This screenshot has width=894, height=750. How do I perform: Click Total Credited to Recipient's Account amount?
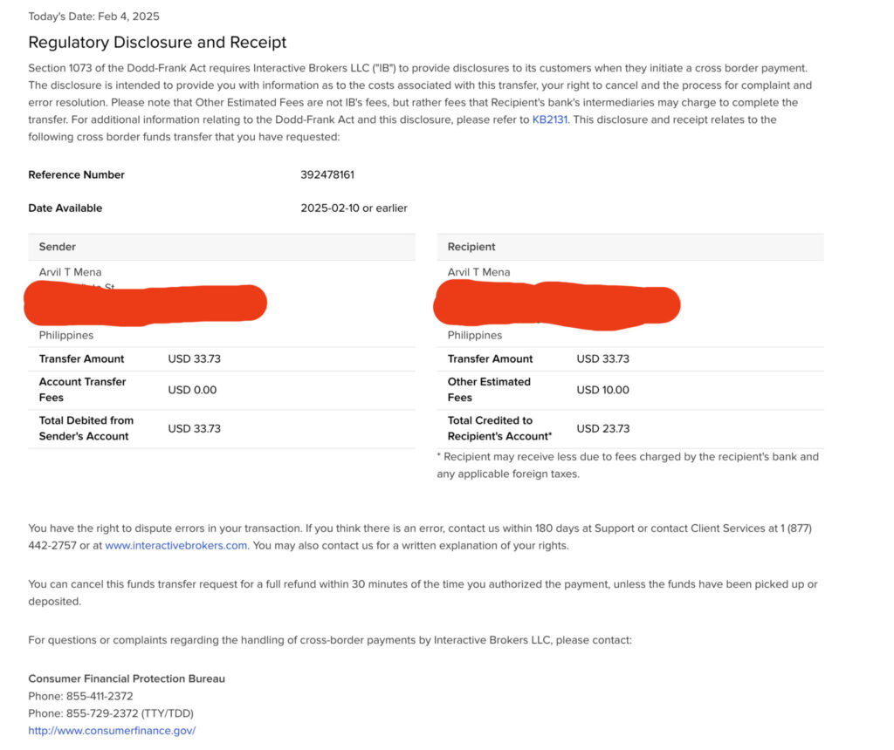click(602, 429)
